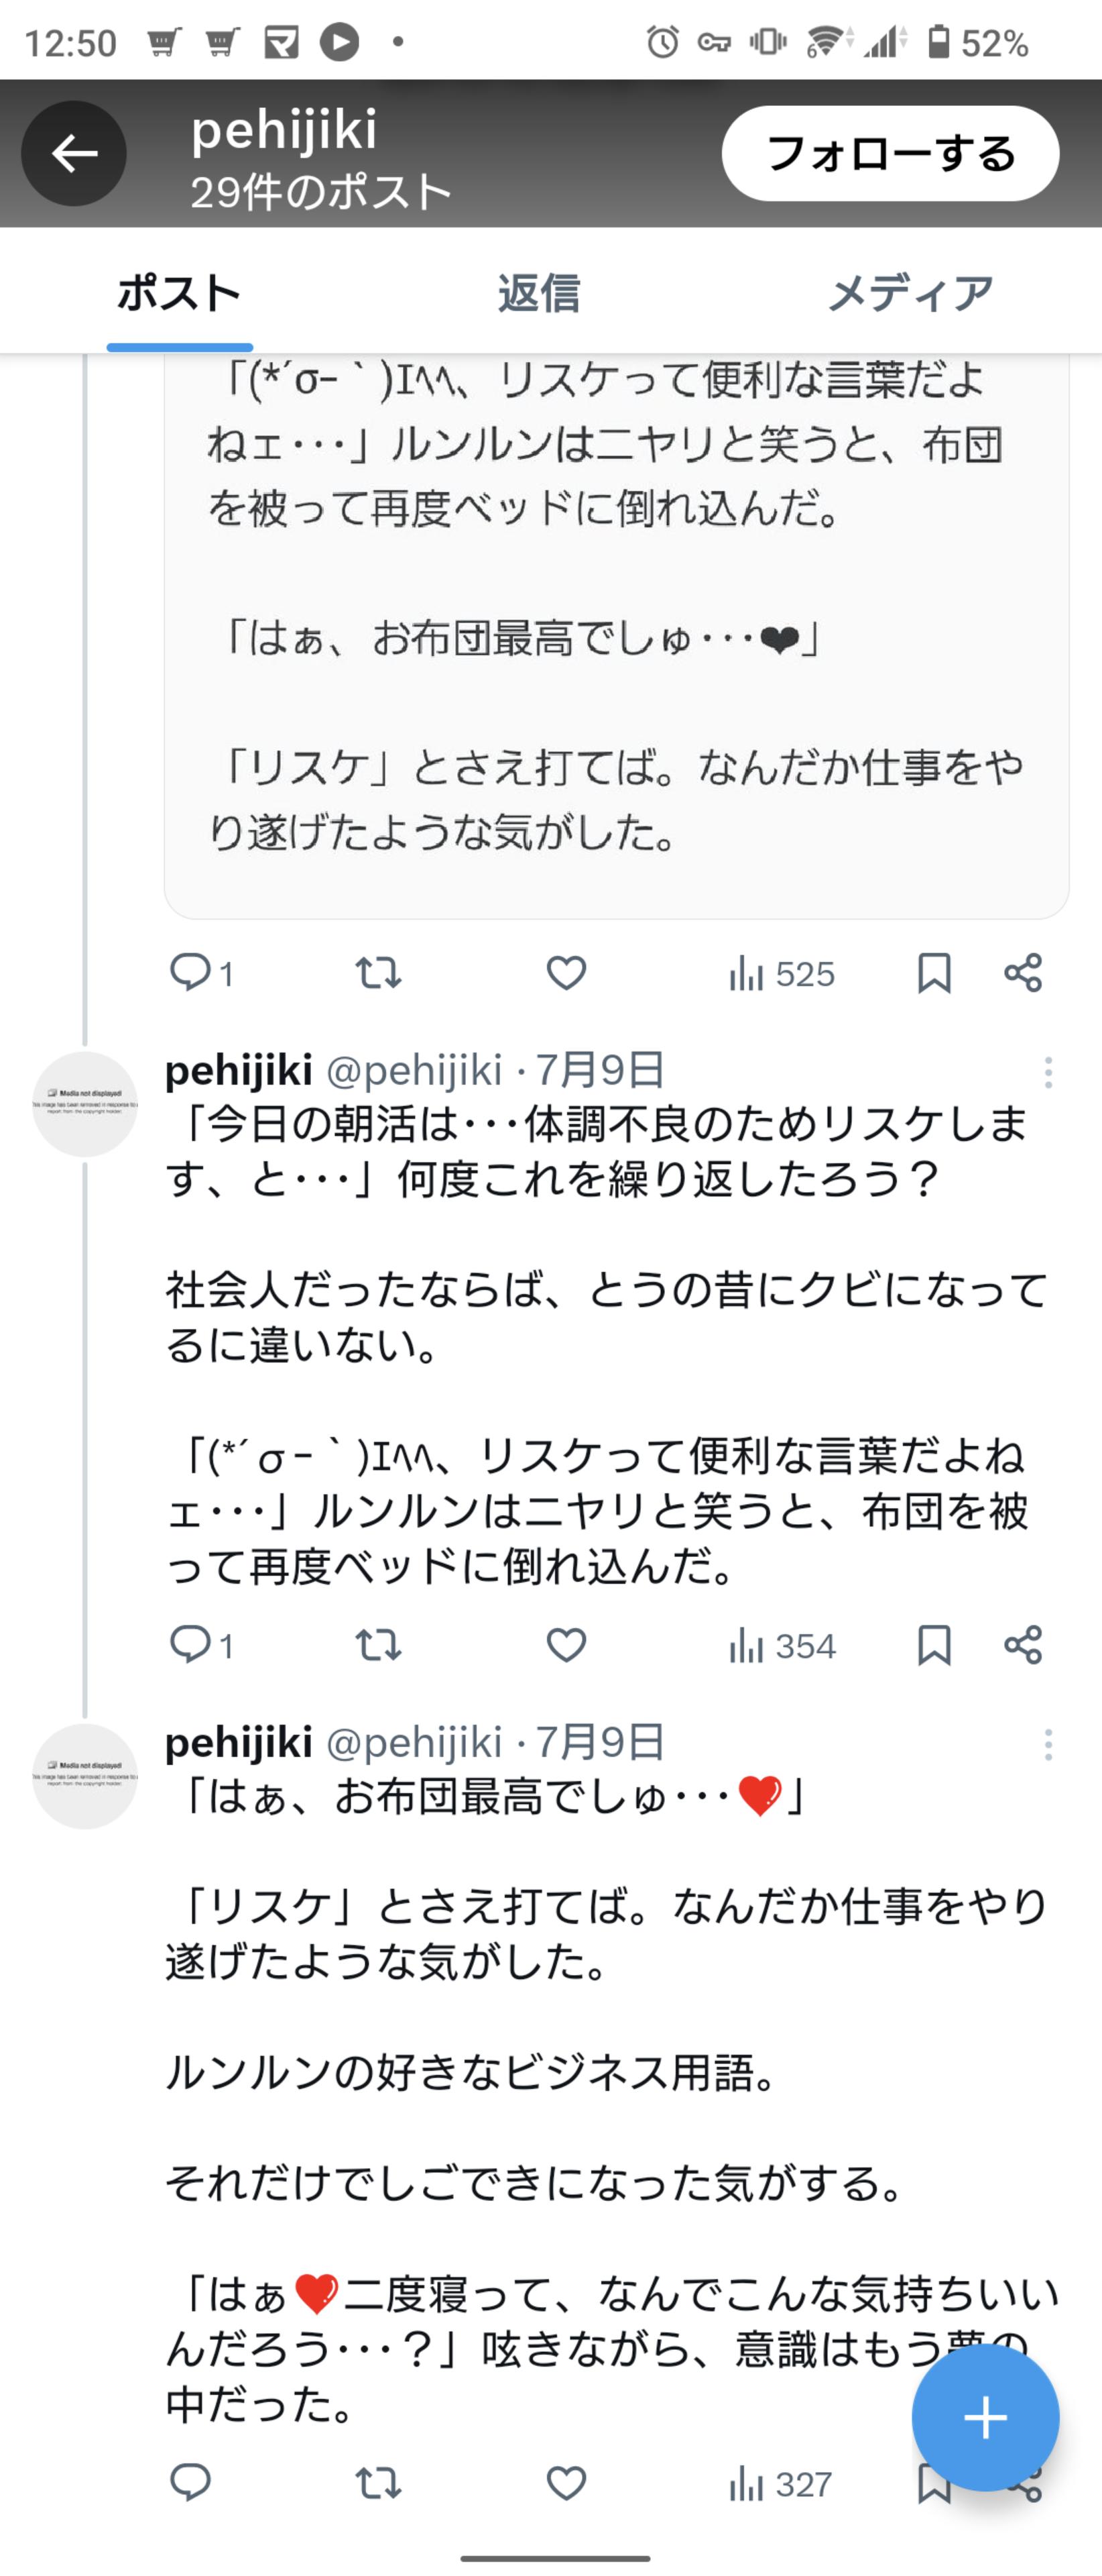Screen dimensions: 1102x2576
Task: Tap the blue compose post button
Action: (985, 2417)
